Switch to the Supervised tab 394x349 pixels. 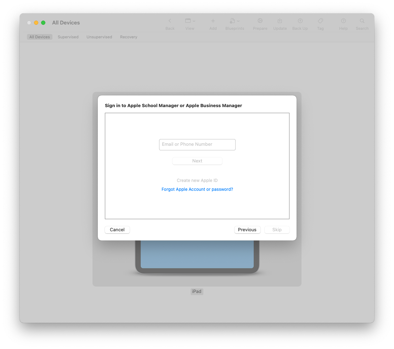(68, 37)
